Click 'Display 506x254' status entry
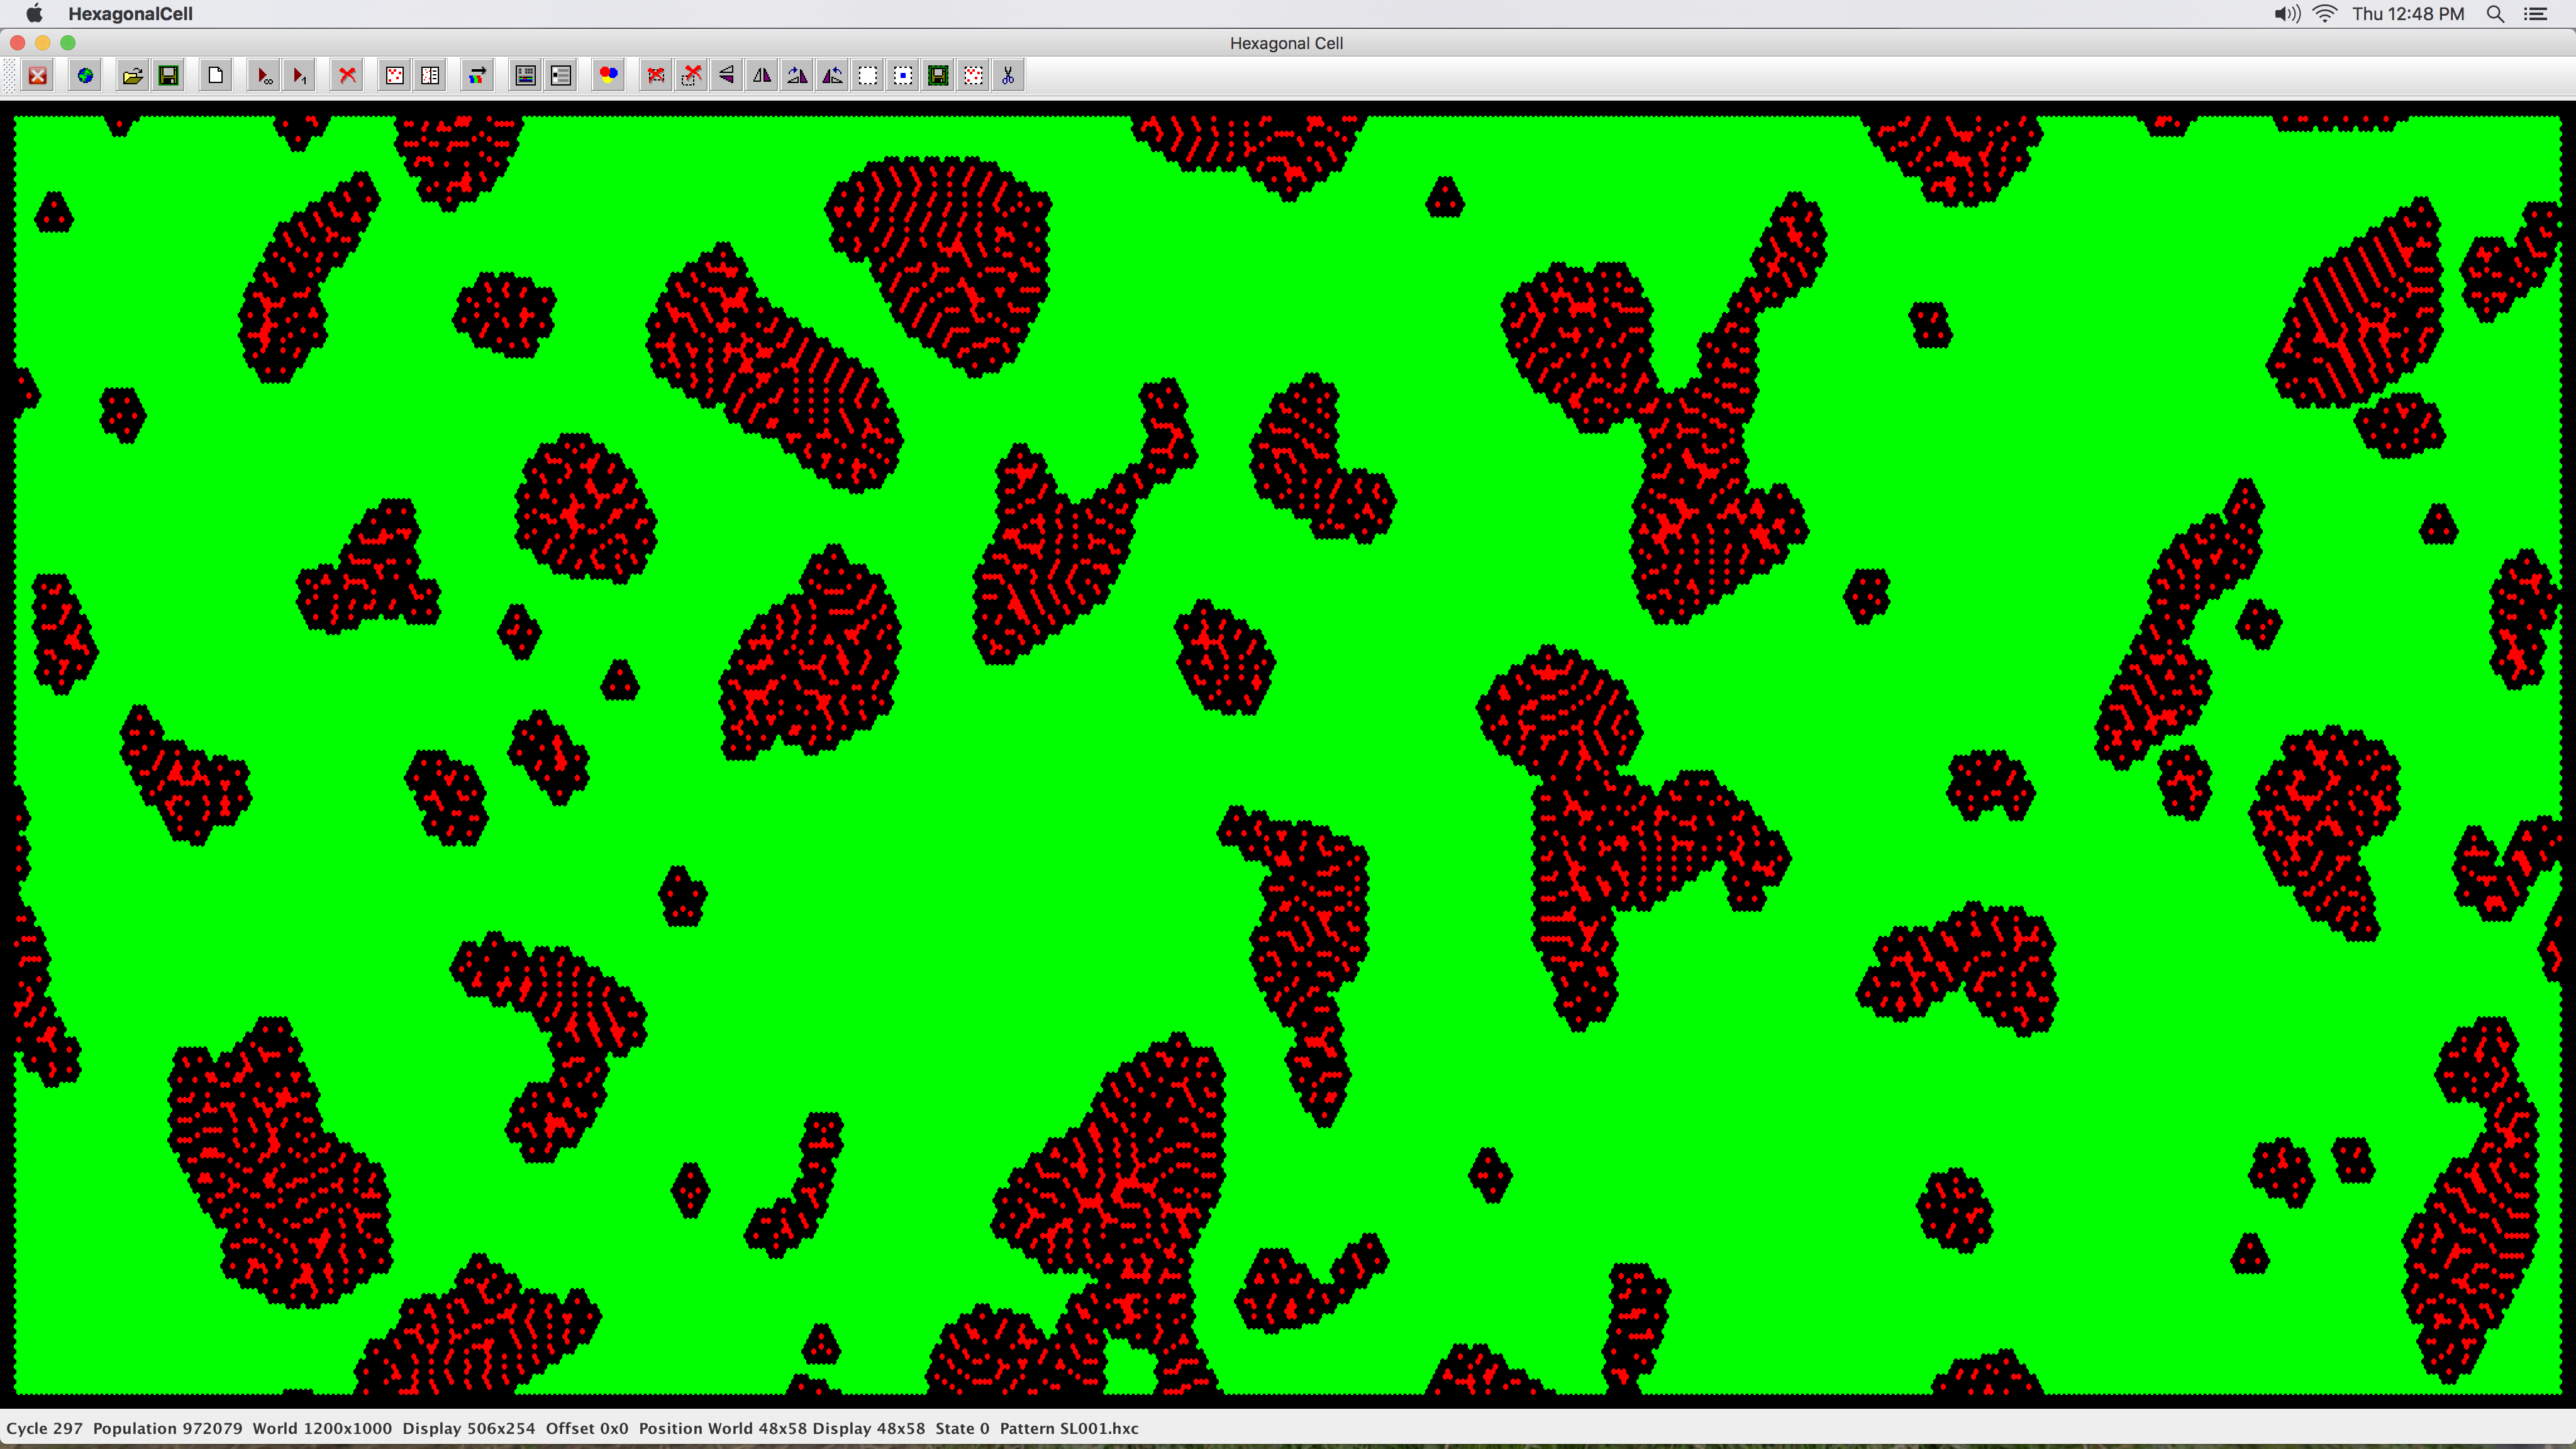Image resolution: width=2576 pixels, height=1449 pixels. [468, 1428]
